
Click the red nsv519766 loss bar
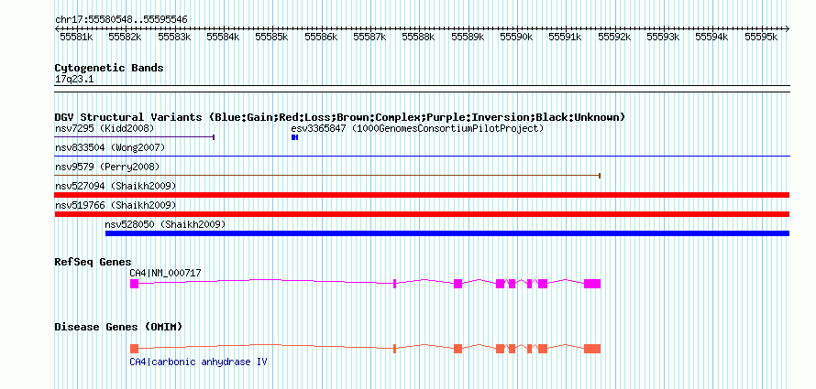pos(422,214)
